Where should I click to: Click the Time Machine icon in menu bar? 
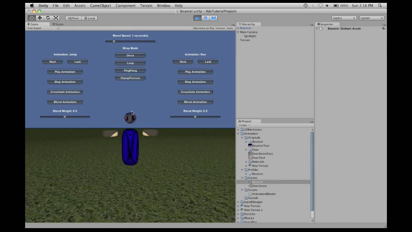[x=305, y=5]
